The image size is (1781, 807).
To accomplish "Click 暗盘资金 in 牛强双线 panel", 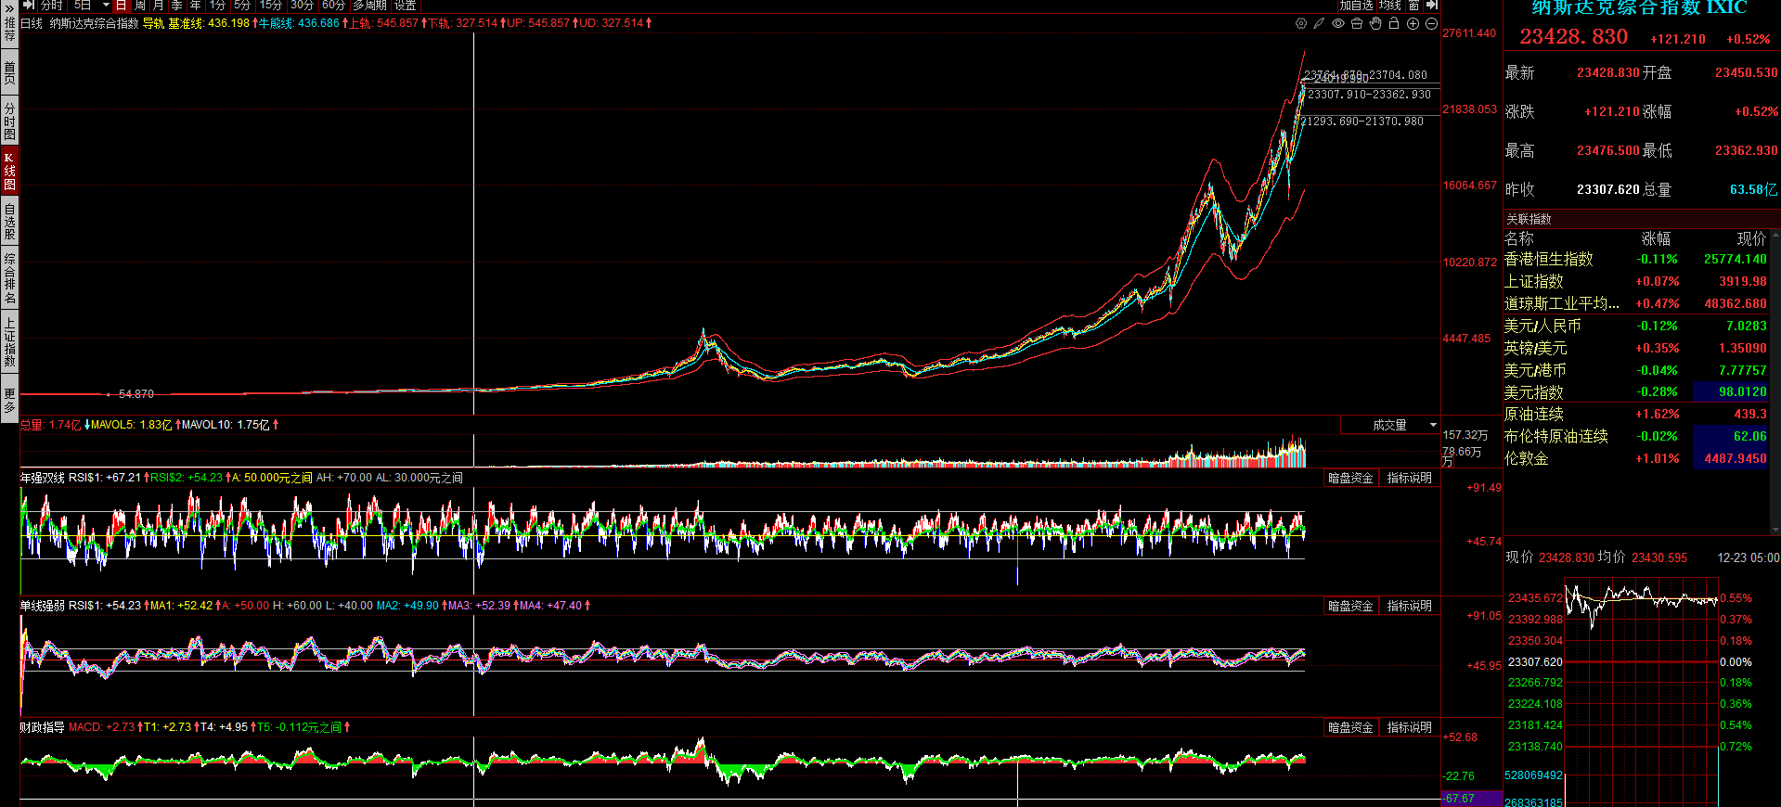I will tap(1350, 478).
